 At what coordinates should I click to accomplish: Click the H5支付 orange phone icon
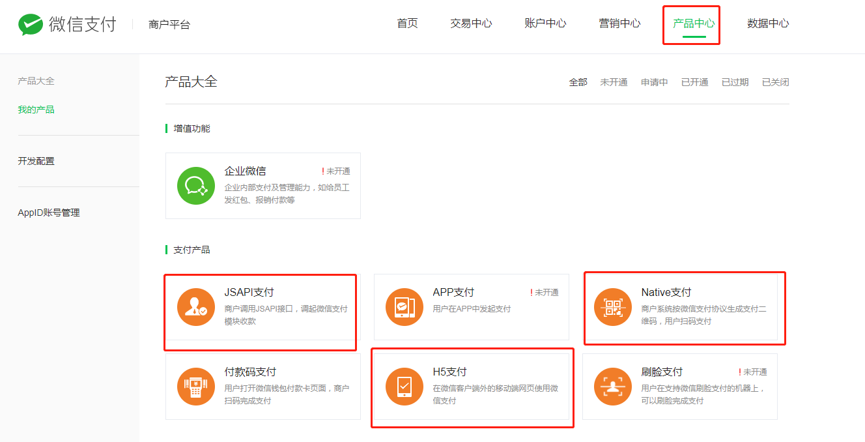404,387
